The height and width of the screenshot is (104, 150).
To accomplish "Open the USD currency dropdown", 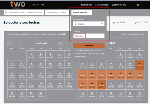I will 43,5.
